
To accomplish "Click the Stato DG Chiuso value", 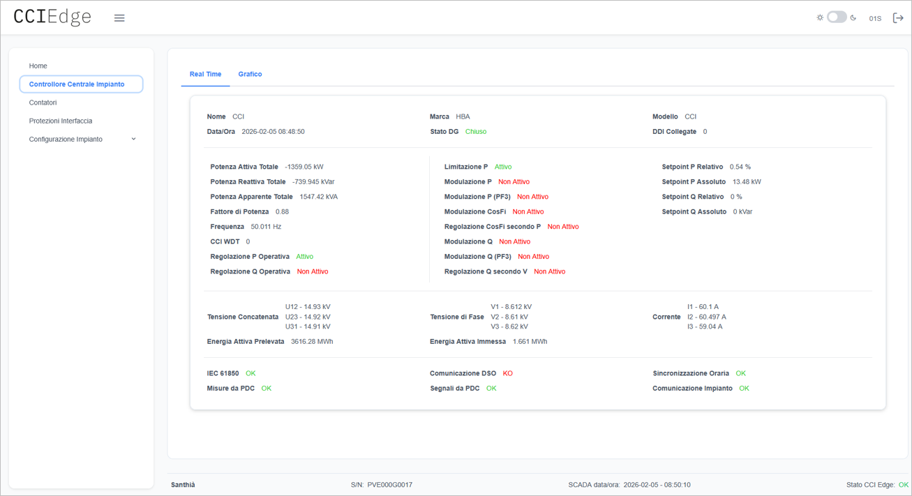I will (476, 132).
